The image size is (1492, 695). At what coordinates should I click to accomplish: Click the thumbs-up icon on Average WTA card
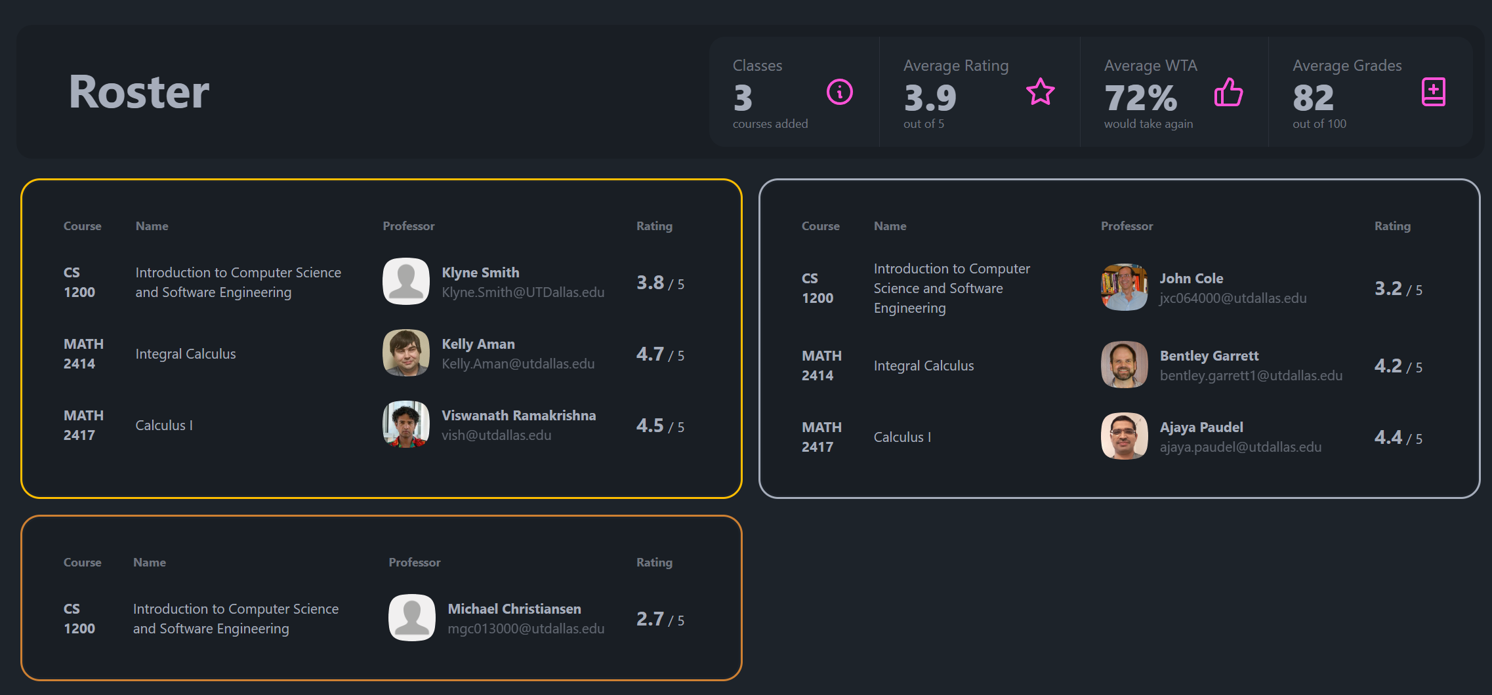(1228, 92)
